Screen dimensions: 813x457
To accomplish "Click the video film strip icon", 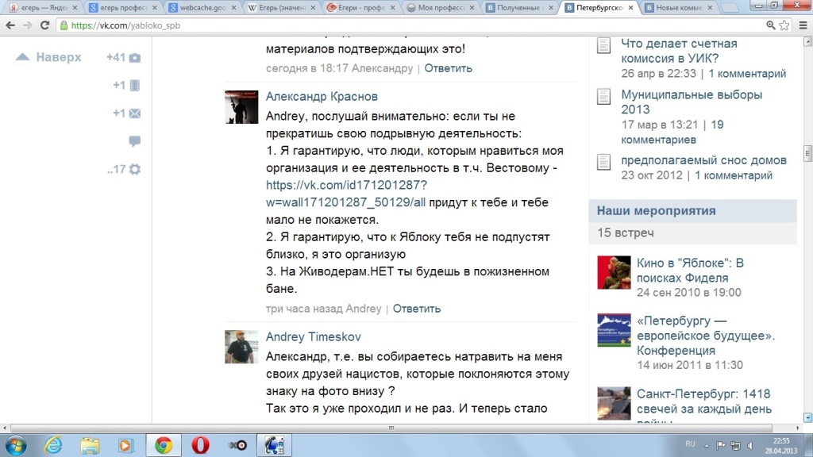I will click(x=134, y=86).
